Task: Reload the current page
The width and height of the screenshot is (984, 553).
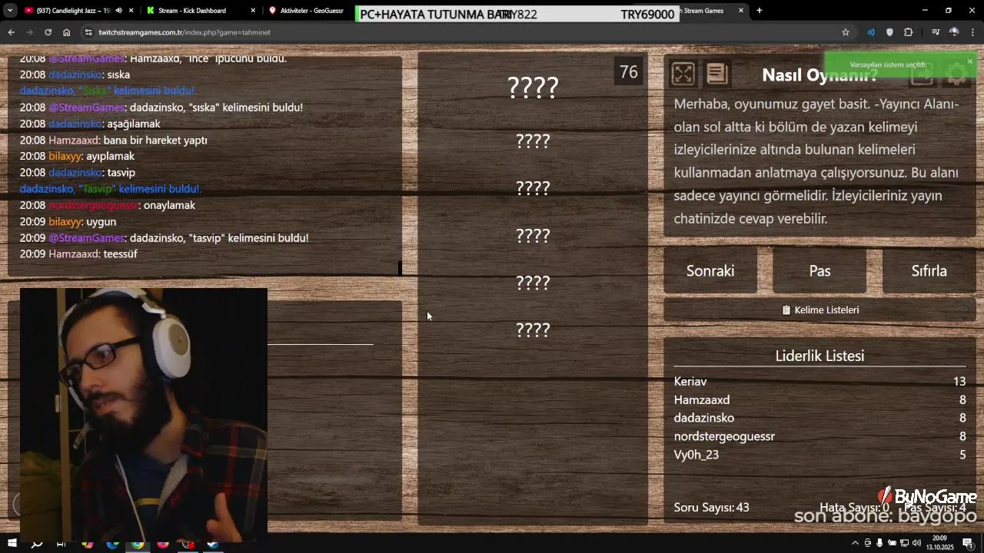Action: (48, 32)
